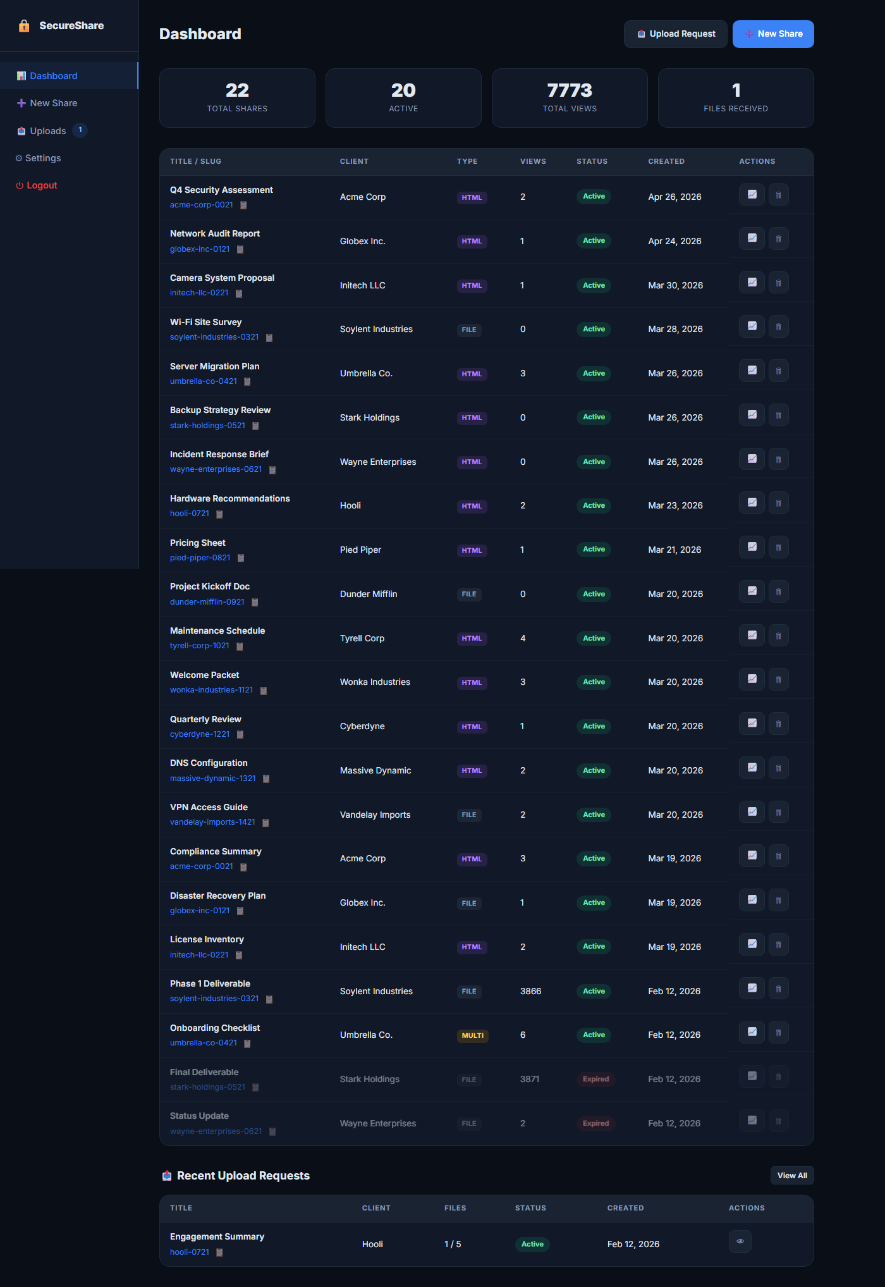The width and height of the screenshot is (885, 1287).
Task: Trash the Disaster Recovery Plan share
Action: (x=778, y=900)
